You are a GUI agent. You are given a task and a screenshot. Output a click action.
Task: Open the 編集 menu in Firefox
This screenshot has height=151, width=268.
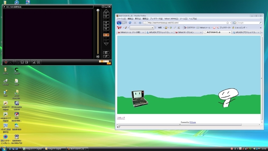130,19
